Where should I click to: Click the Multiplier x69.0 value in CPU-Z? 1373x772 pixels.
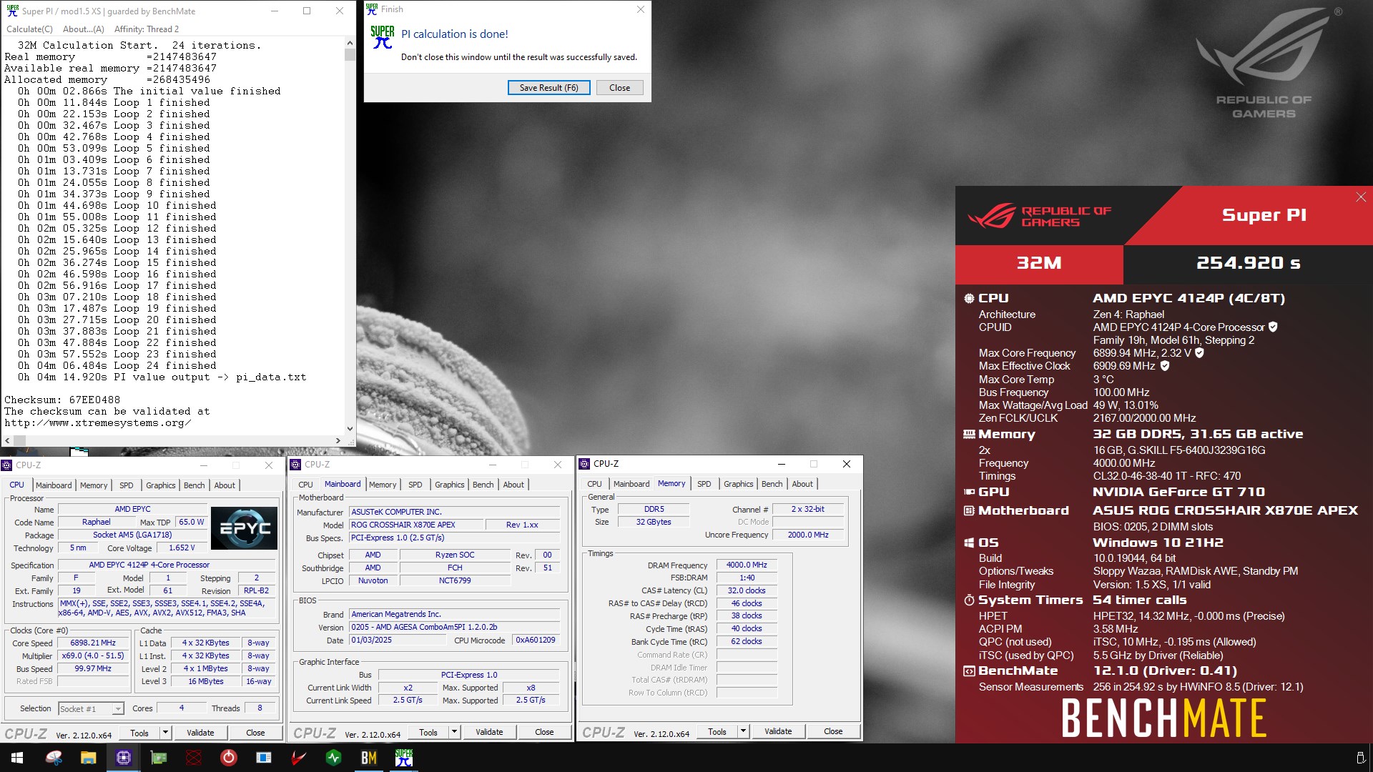click(x=93, y=655)
